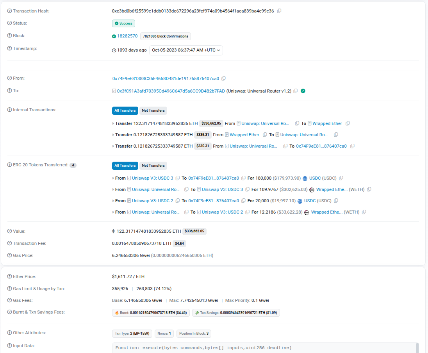Screen dimensions: 428x353
Task: Copy USDC token address in 20,000 row
Action: [336, 201]
